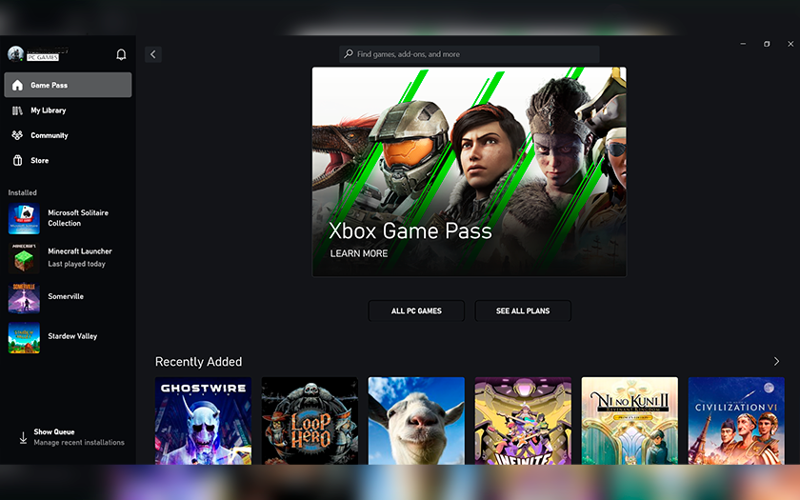Screen dimensions: 800x500
Task: Open the Store bag icon
Action: [17, 160]
